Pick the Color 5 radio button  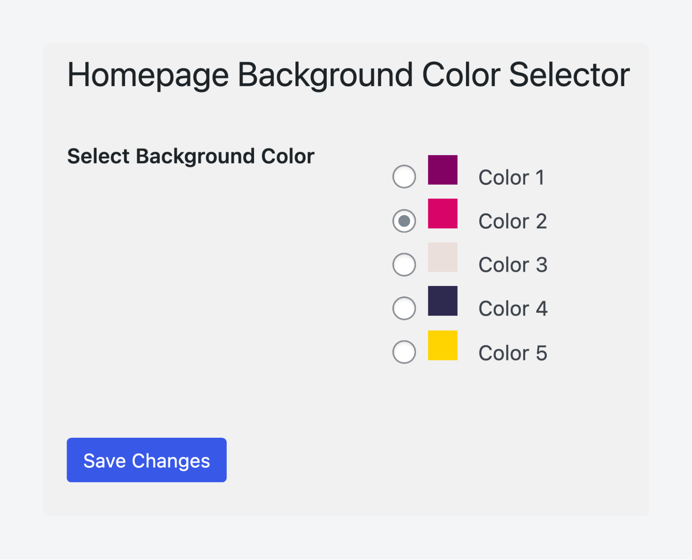click(x=404, y=352)
